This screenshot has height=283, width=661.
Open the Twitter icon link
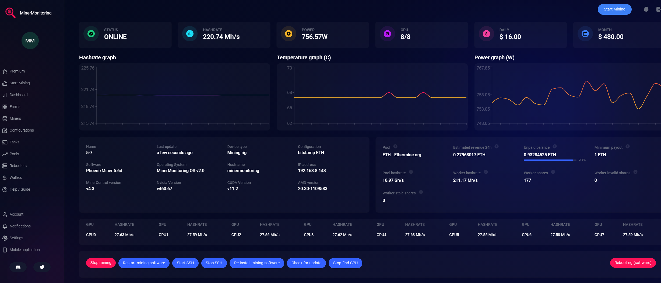[x=42, y=267]
